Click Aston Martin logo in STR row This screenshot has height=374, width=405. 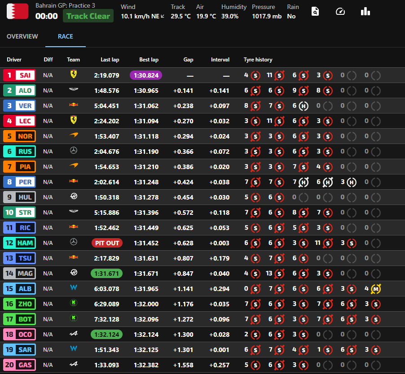(x=74, y=212)
